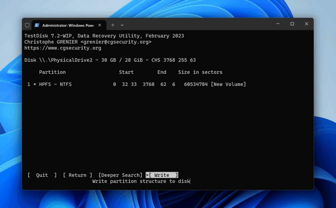Click the https://www.cgsecurity.org URL
The image size is (336, 208).
click(x=63, y=48)
